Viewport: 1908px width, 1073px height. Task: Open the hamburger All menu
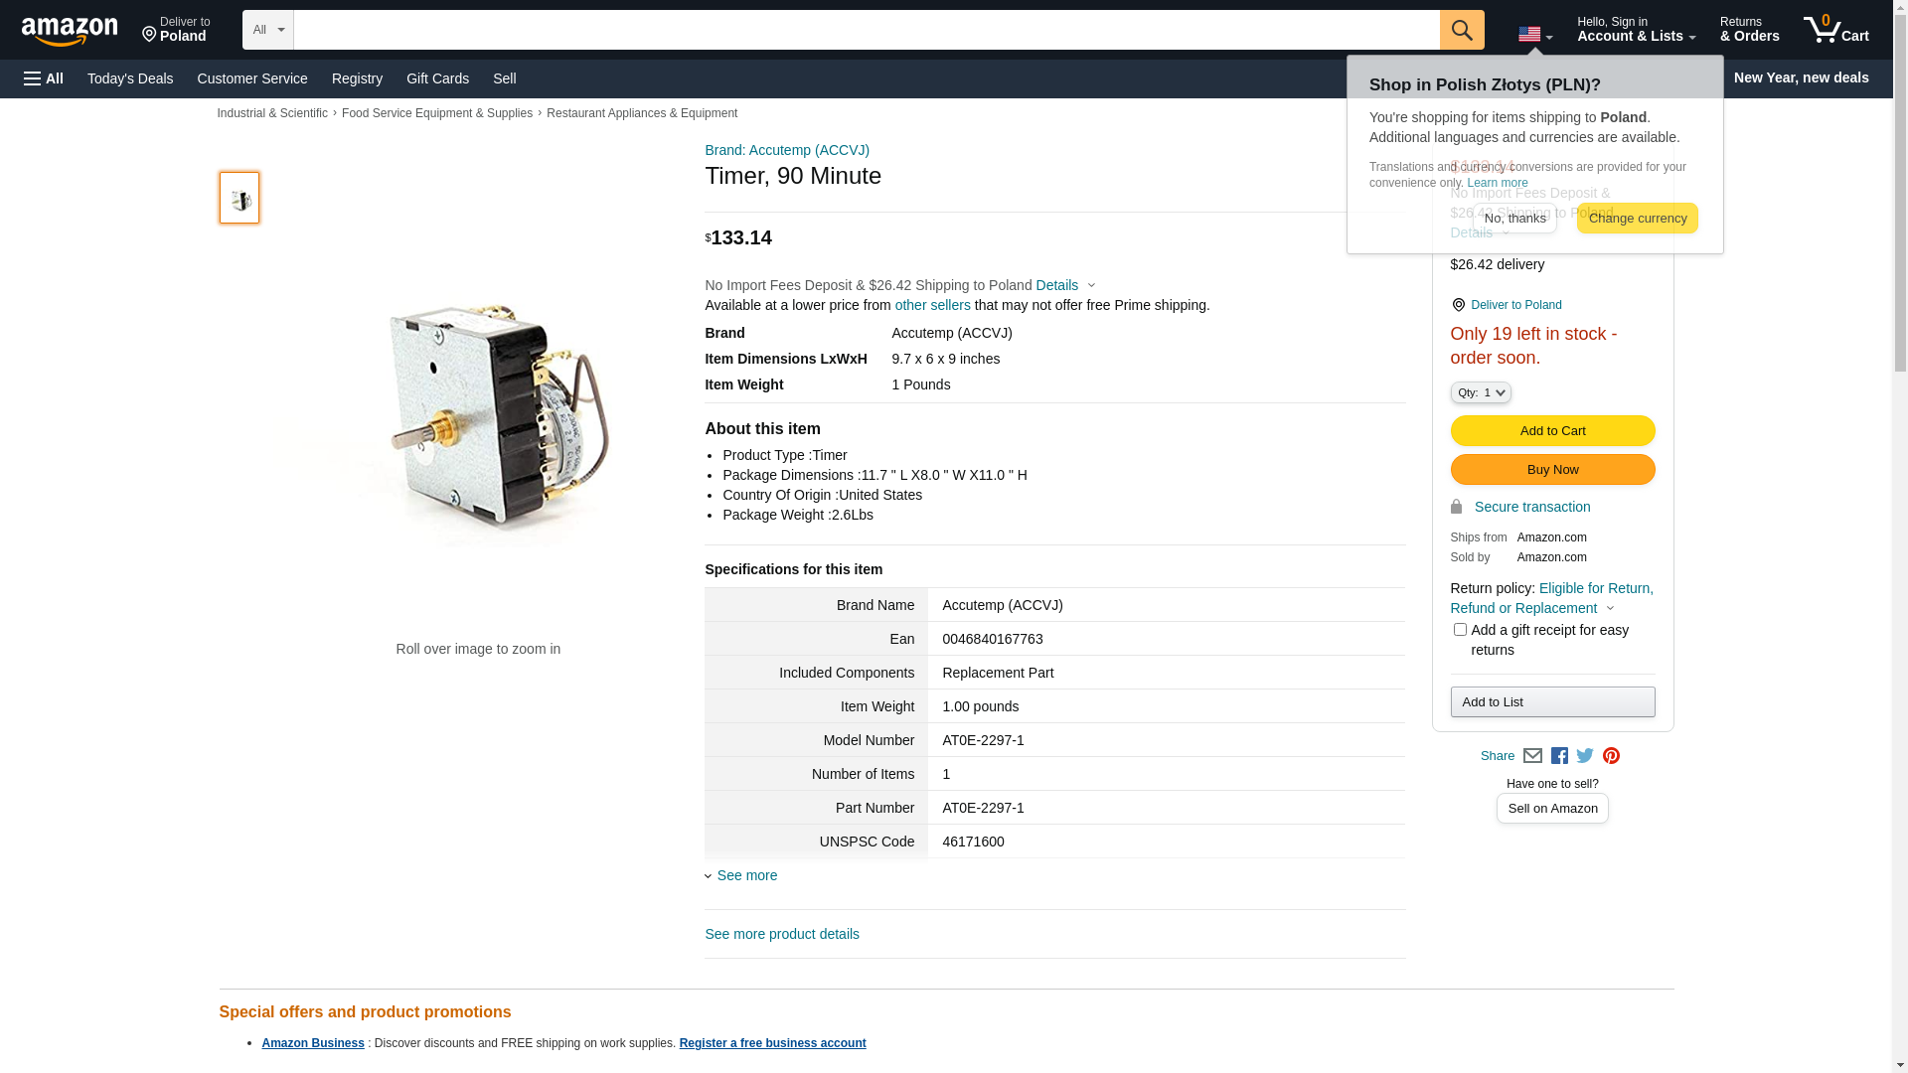point(44,78)
